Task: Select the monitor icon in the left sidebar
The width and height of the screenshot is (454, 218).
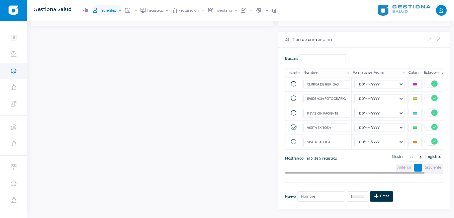Action: (13, 167)
